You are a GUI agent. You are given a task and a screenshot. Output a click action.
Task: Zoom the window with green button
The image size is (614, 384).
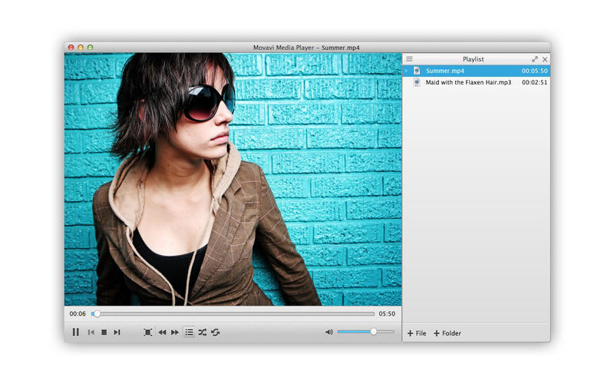coord(90,48)
